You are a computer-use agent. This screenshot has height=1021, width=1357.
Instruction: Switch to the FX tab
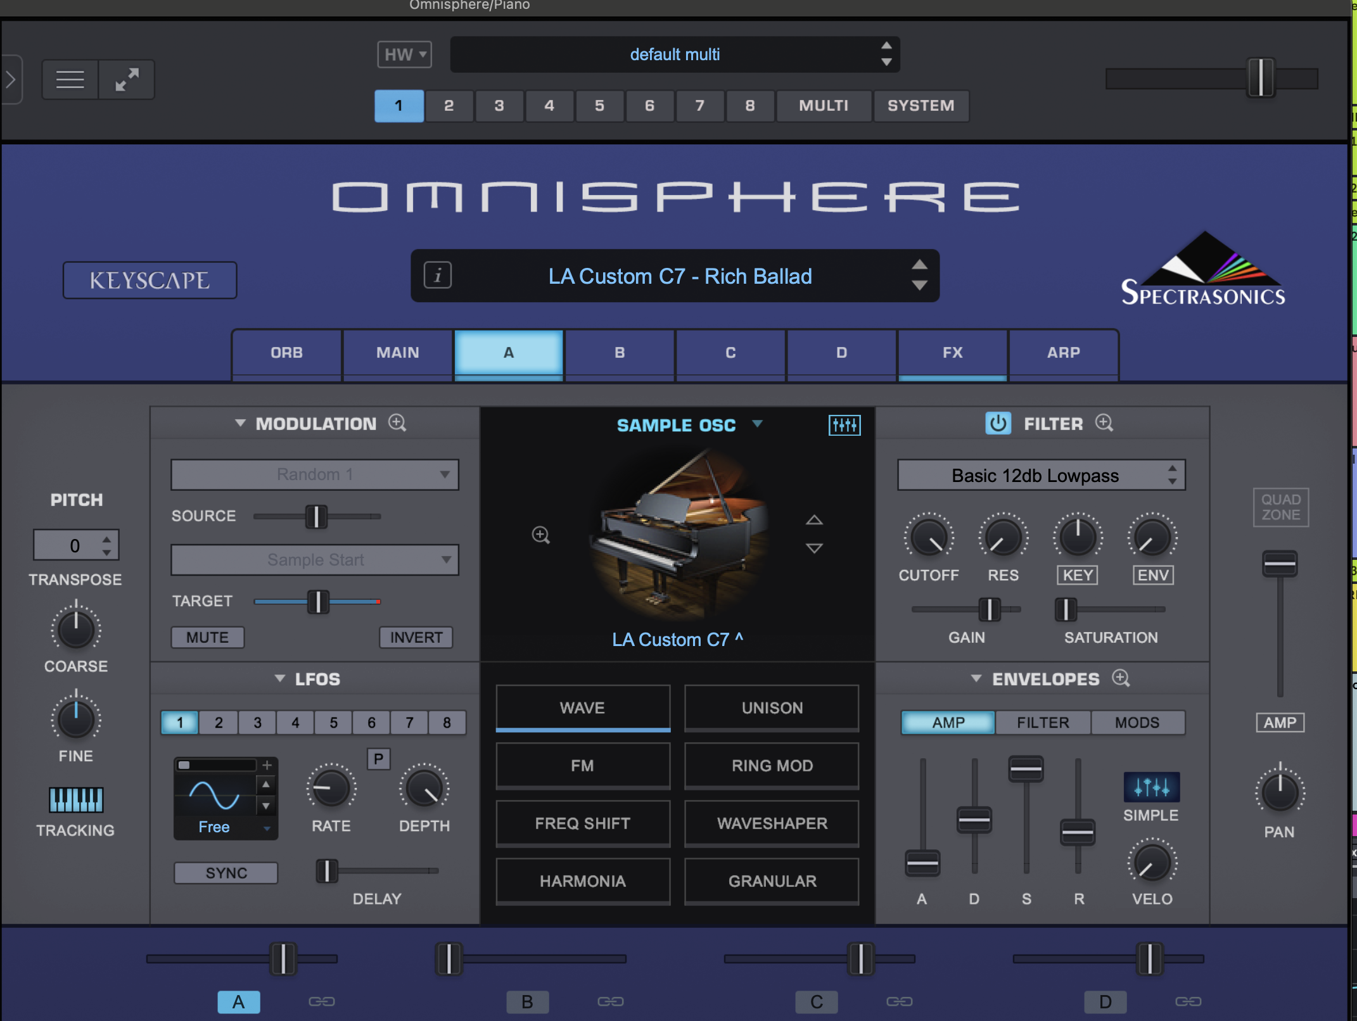(952, 353)
